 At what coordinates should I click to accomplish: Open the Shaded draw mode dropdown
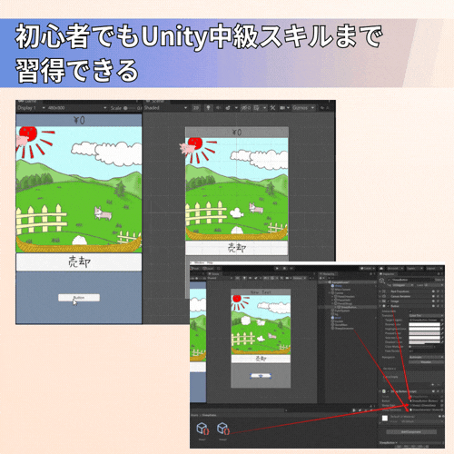[x=165, y=108]
